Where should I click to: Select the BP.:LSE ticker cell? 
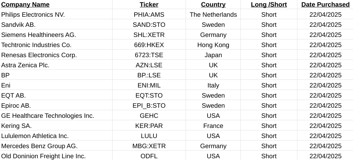(x=149, y=75)
